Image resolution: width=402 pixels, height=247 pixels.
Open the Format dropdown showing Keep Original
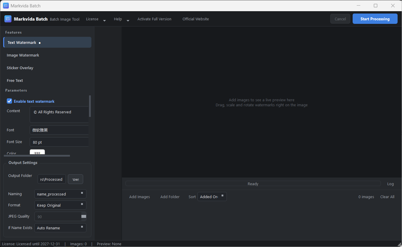coord(60,205)
